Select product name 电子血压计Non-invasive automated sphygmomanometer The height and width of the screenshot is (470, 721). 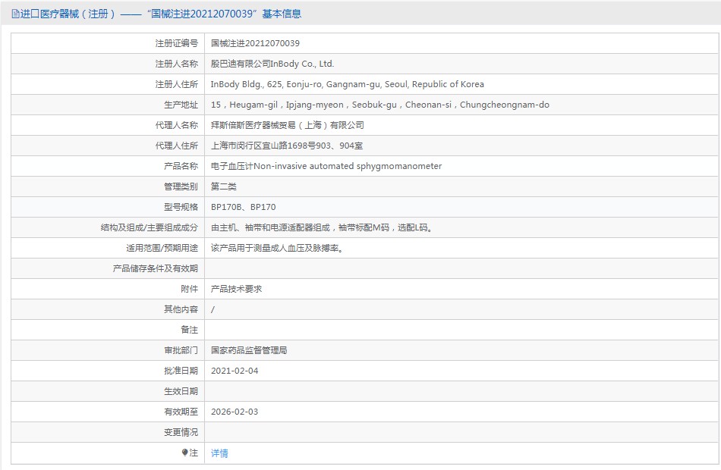(x=326, y=166)
